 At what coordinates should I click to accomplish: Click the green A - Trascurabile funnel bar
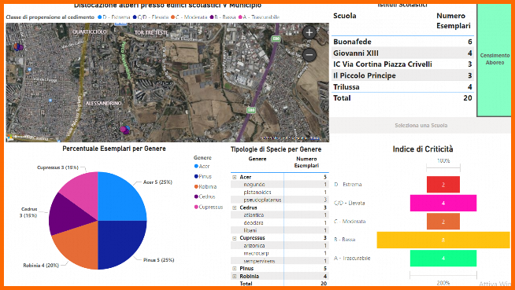443,259
